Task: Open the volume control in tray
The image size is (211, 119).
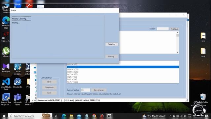Action: coord(185,116)
